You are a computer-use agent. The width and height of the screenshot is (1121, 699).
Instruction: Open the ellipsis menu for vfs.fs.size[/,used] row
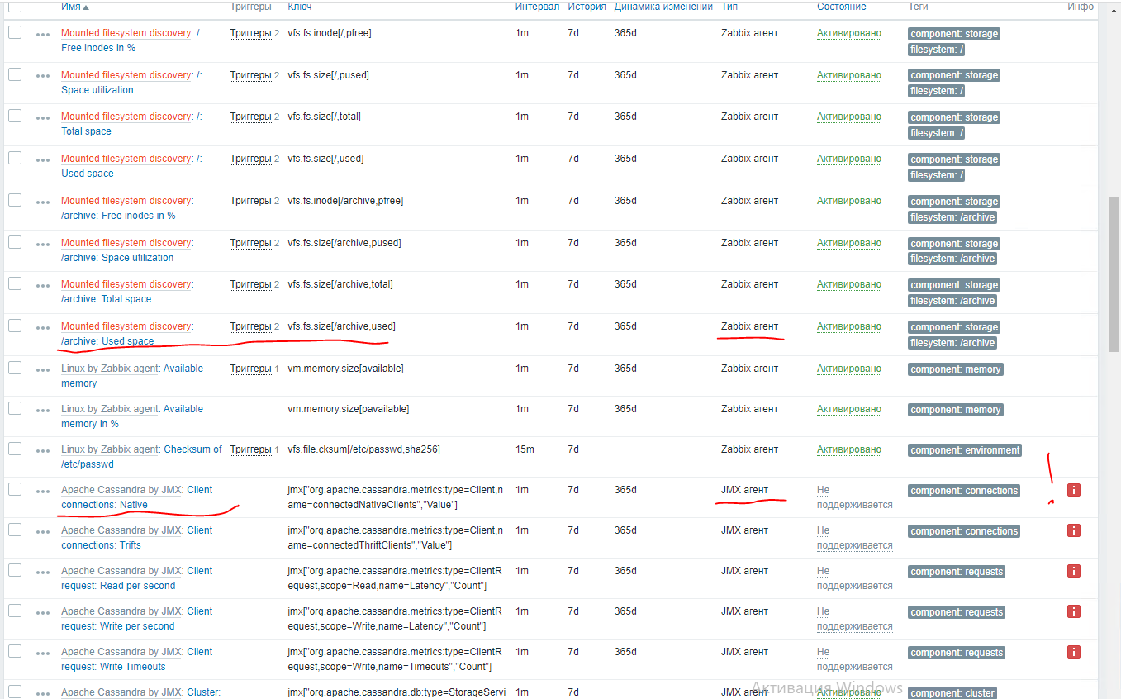click(43, 159)
